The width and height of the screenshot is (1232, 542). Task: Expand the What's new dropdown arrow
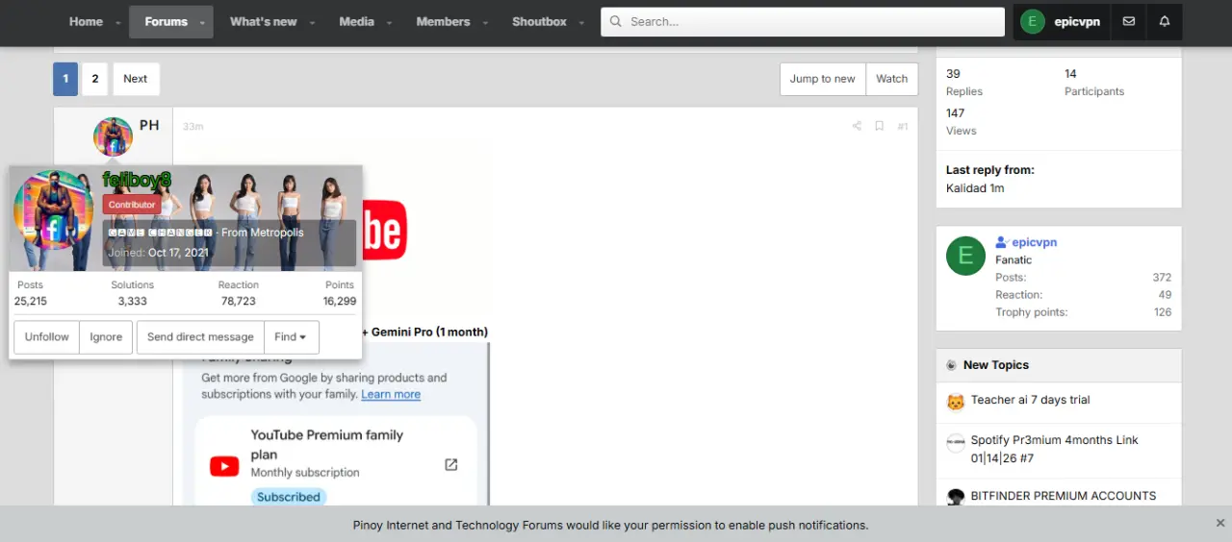(x=312, y=22)
